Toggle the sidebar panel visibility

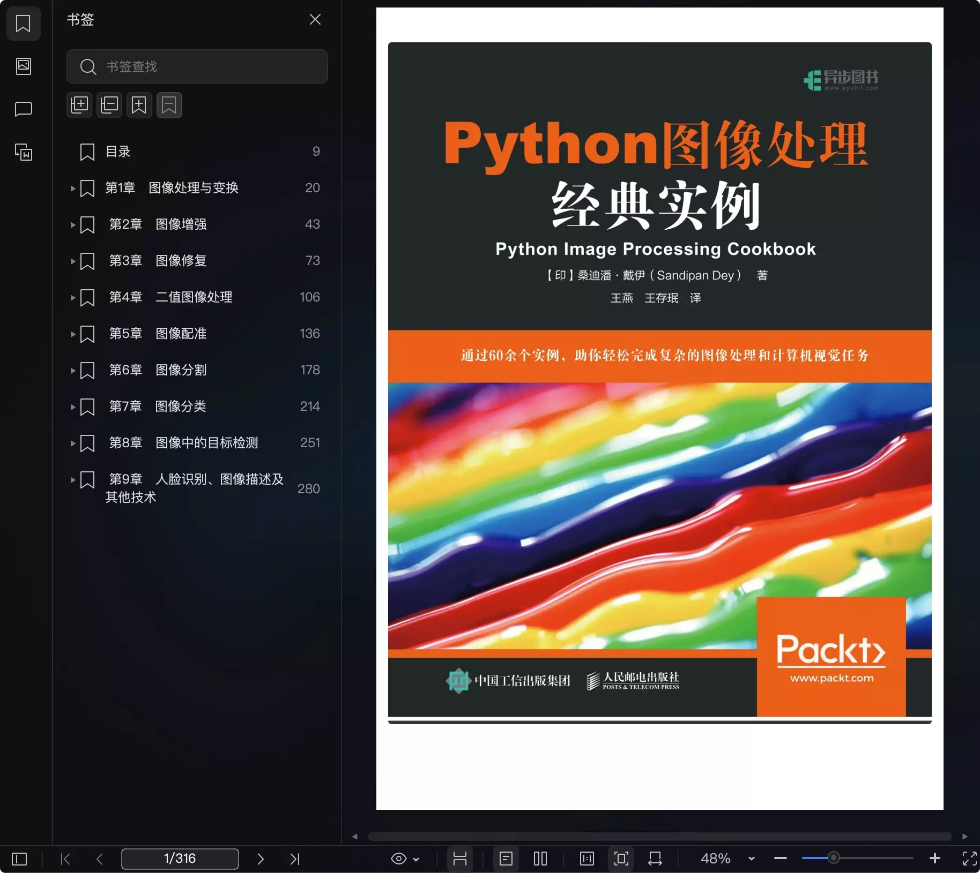pyautogui.click(x=18, y=859)
